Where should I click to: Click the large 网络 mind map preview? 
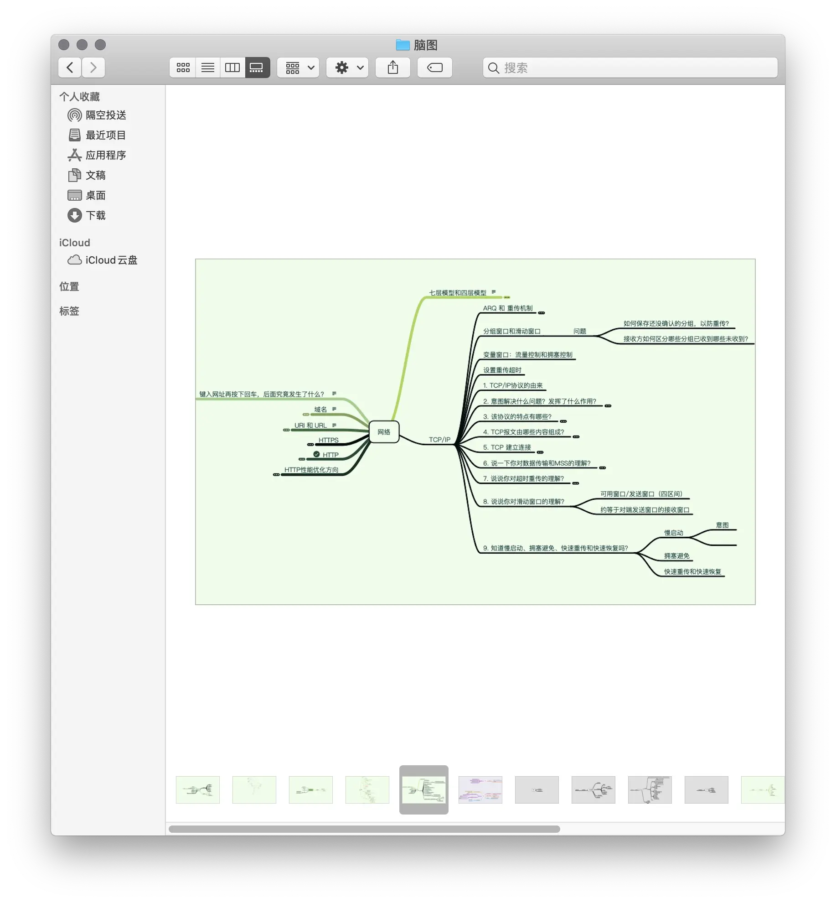[x=475, y=431]
